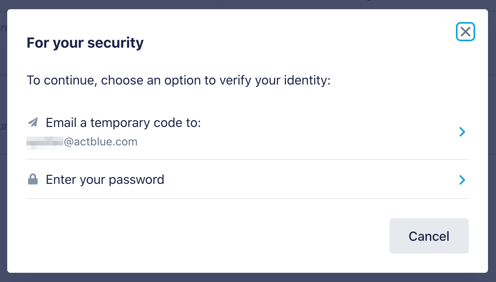
Task: Click the dimmed backdrop strip below the dialog
Action: click(247, 278)
